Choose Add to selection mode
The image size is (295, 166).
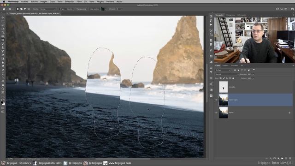pyautogui.click(x=21, y=9)
